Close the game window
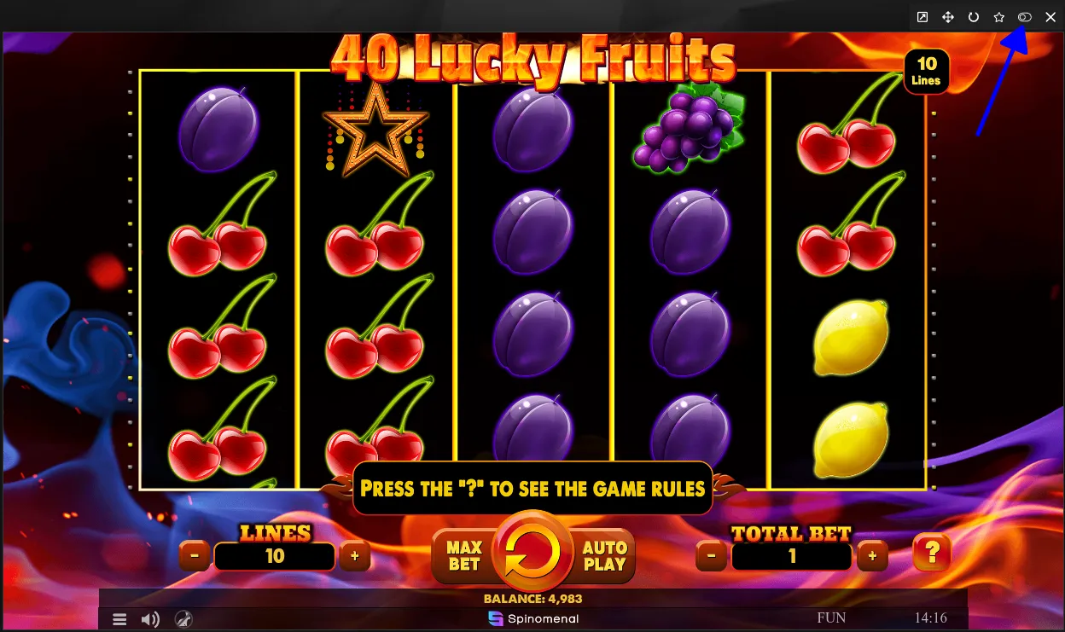 pyautogui.click(x=1050, y=17)
